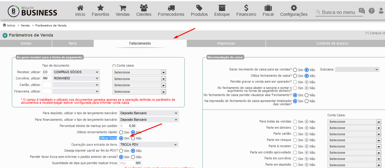
Task: Switch to the Itens tab
Action: (x=73, y=43)
